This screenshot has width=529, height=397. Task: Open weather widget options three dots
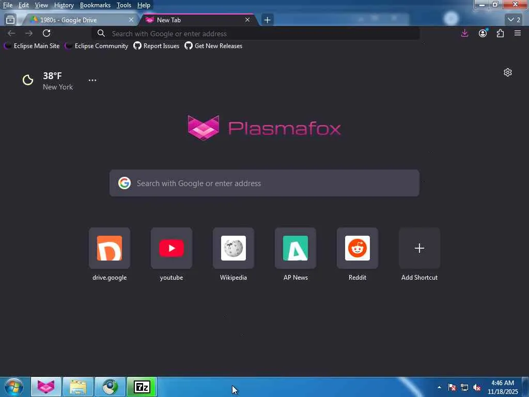click(92, 80)
